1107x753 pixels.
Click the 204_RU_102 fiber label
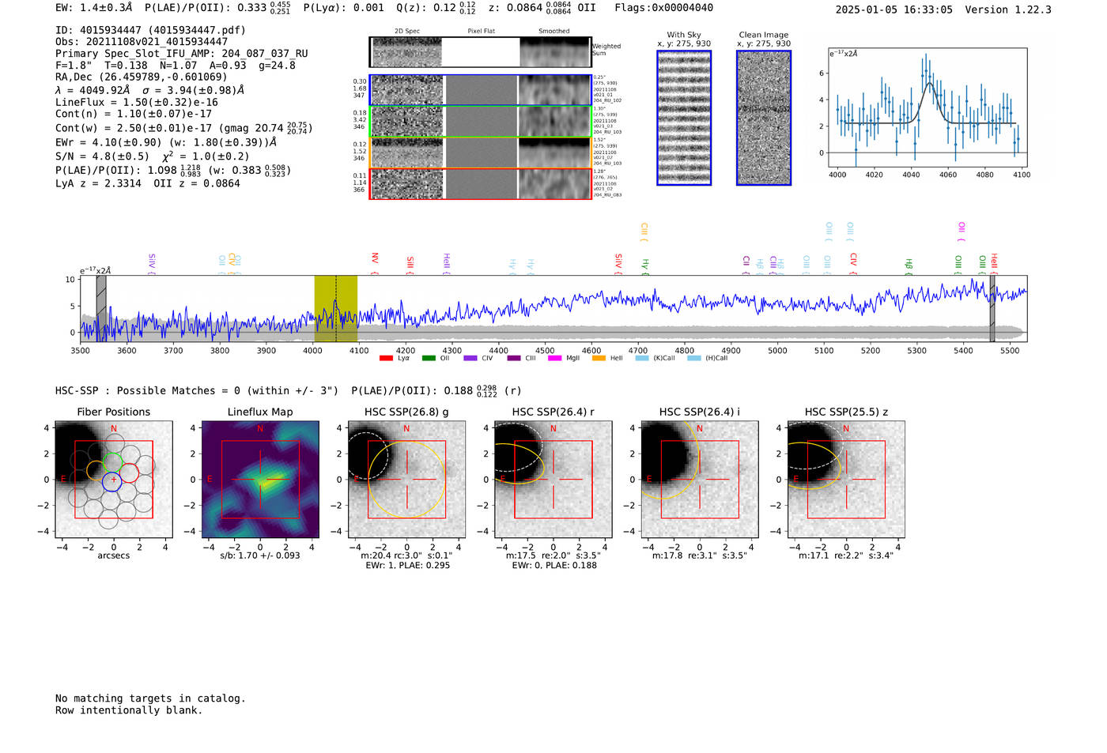(x=607, y=101)
